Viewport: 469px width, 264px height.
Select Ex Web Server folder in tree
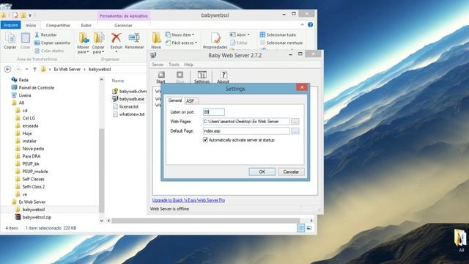tap(29, 202)
